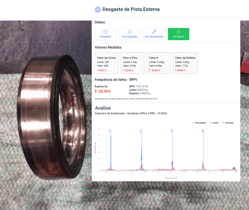Click the exclamation icon on the Pendente button
Viewport: 249px width, 210px height.
[x=105, y=32]
